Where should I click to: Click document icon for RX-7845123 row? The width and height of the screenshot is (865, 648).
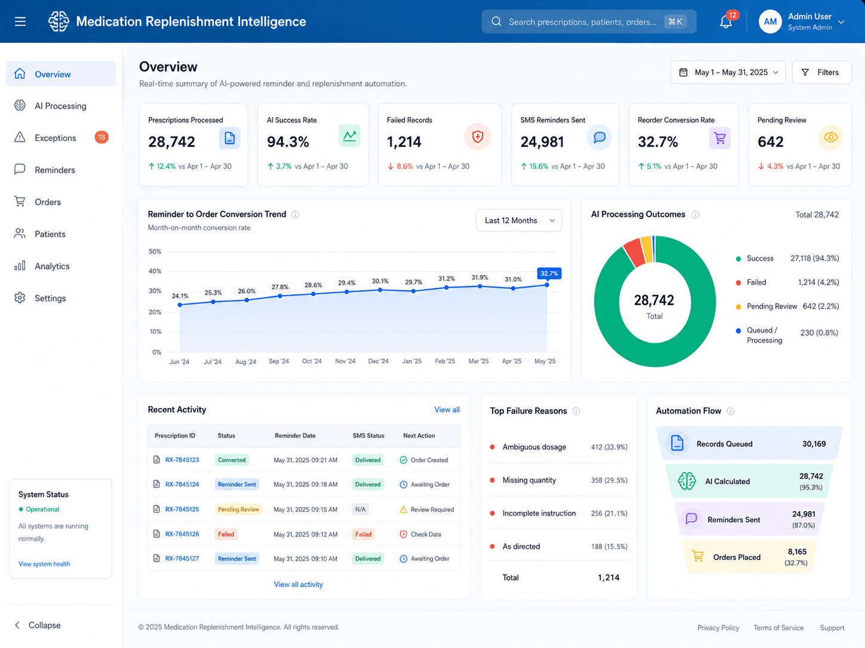157,460
